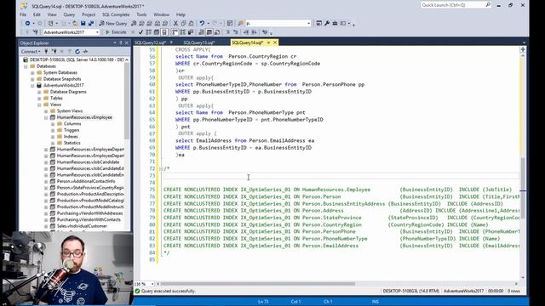
Task: Toggle Object Explorer auto-hide pin
Action: 121,42
